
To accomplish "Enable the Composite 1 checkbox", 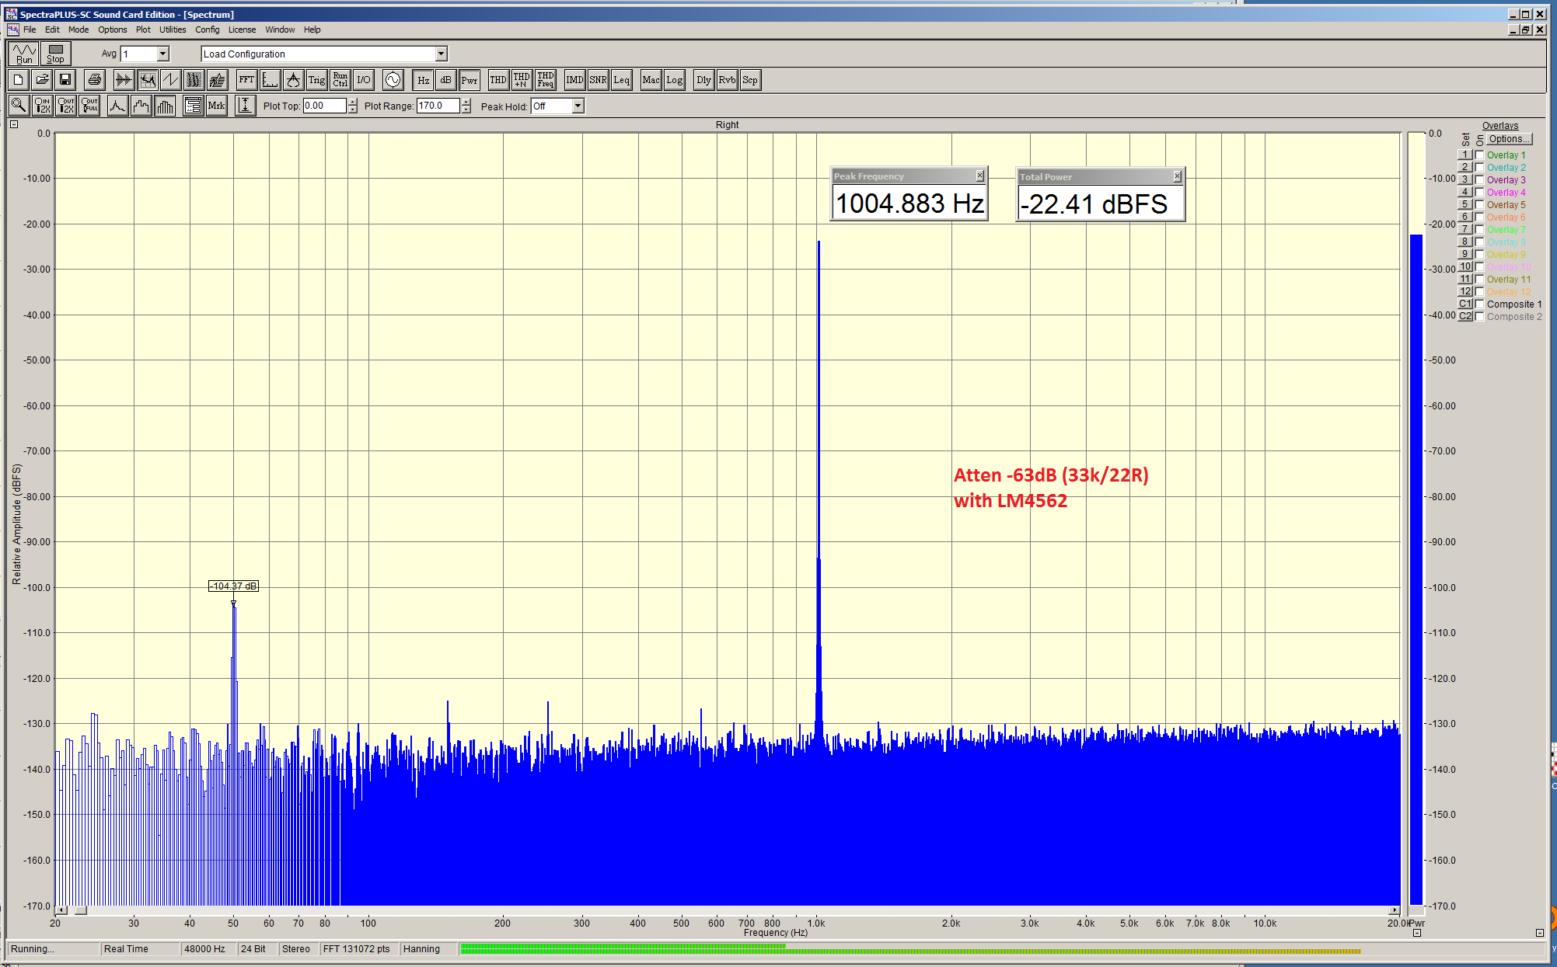I will [x=1479, y=304].
